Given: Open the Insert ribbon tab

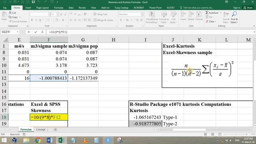Looking at the screenshot, I should point(28,8).
